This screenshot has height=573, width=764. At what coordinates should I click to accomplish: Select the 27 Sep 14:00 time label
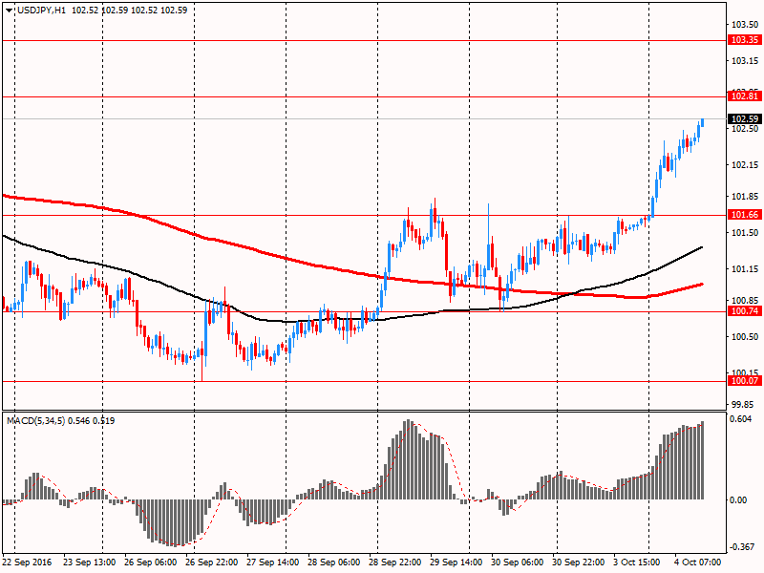click(273, 562)
